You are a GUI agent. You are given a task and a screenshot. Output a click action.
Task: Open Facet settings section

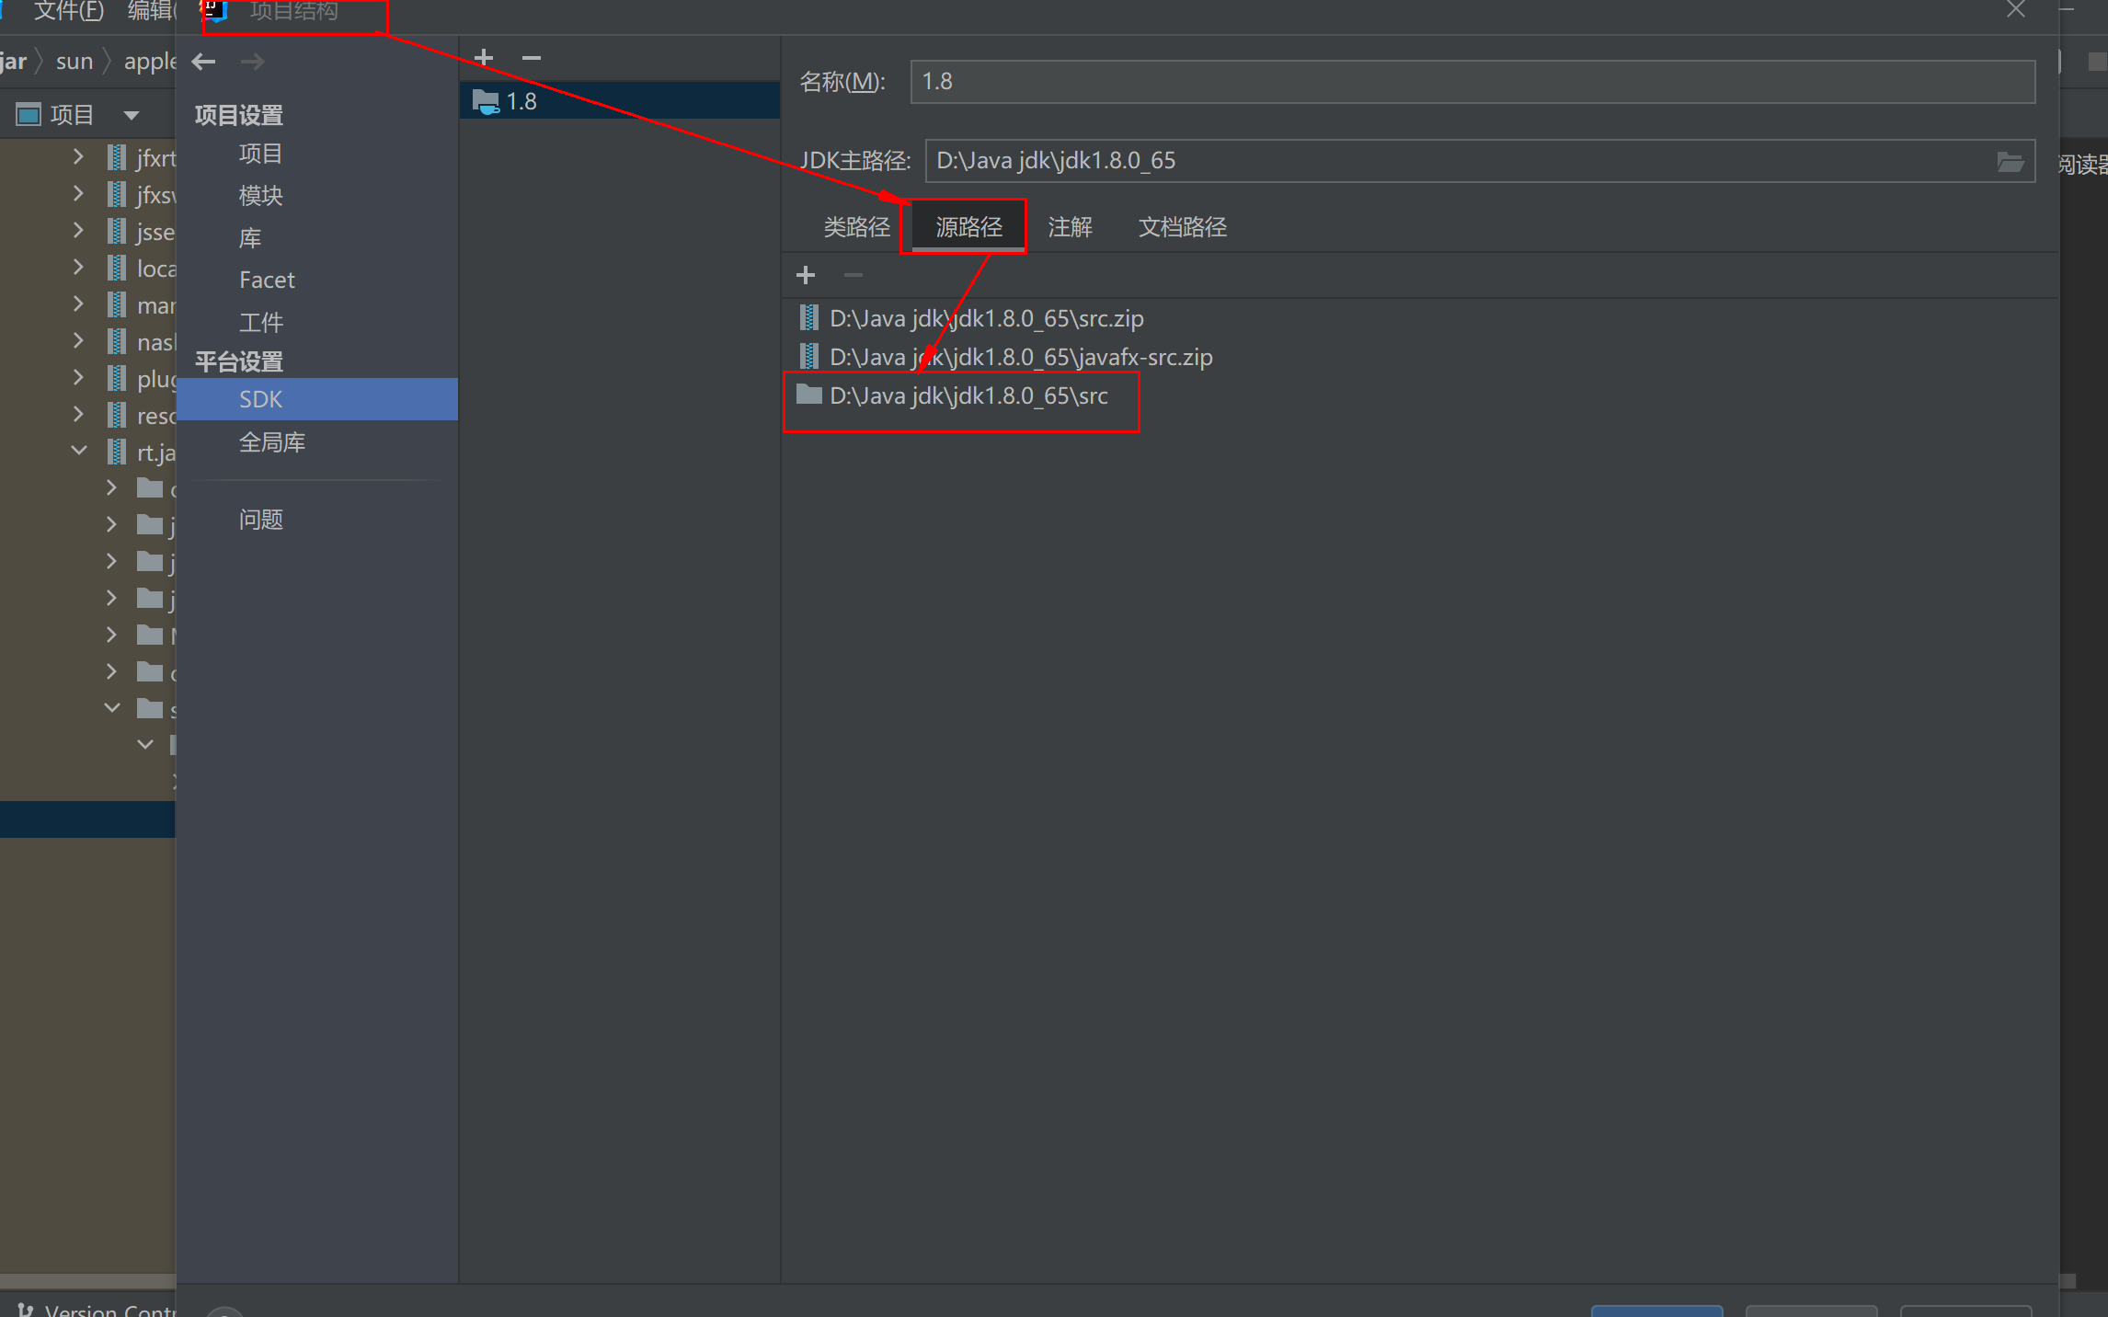pos(267,281)
